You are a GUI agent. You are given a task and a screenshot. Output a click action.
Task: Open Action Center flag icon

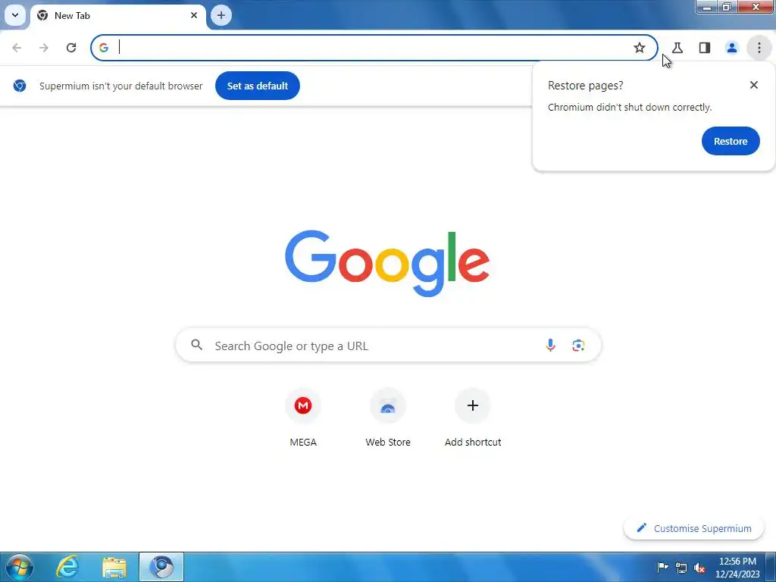click(662, 567)
